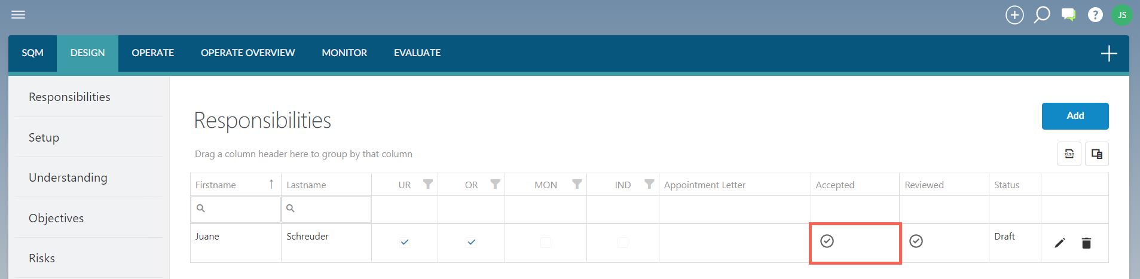The height and width of the screenshot is (279, 1140).
Task: Edit Juane Schreuder's row with the pencil
Action: 1060,243
